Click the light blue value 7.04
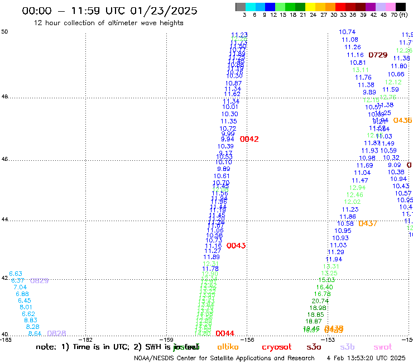Screen dimensions: 413x363 click(20, 287)
